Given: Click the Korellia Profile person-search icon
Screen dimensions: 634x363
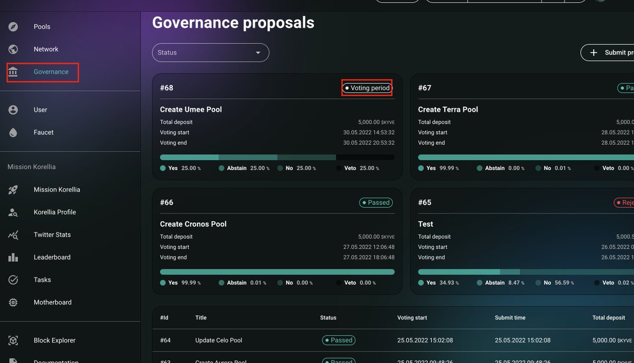Looking at the screenshot, I should click(x=13, y=212).
